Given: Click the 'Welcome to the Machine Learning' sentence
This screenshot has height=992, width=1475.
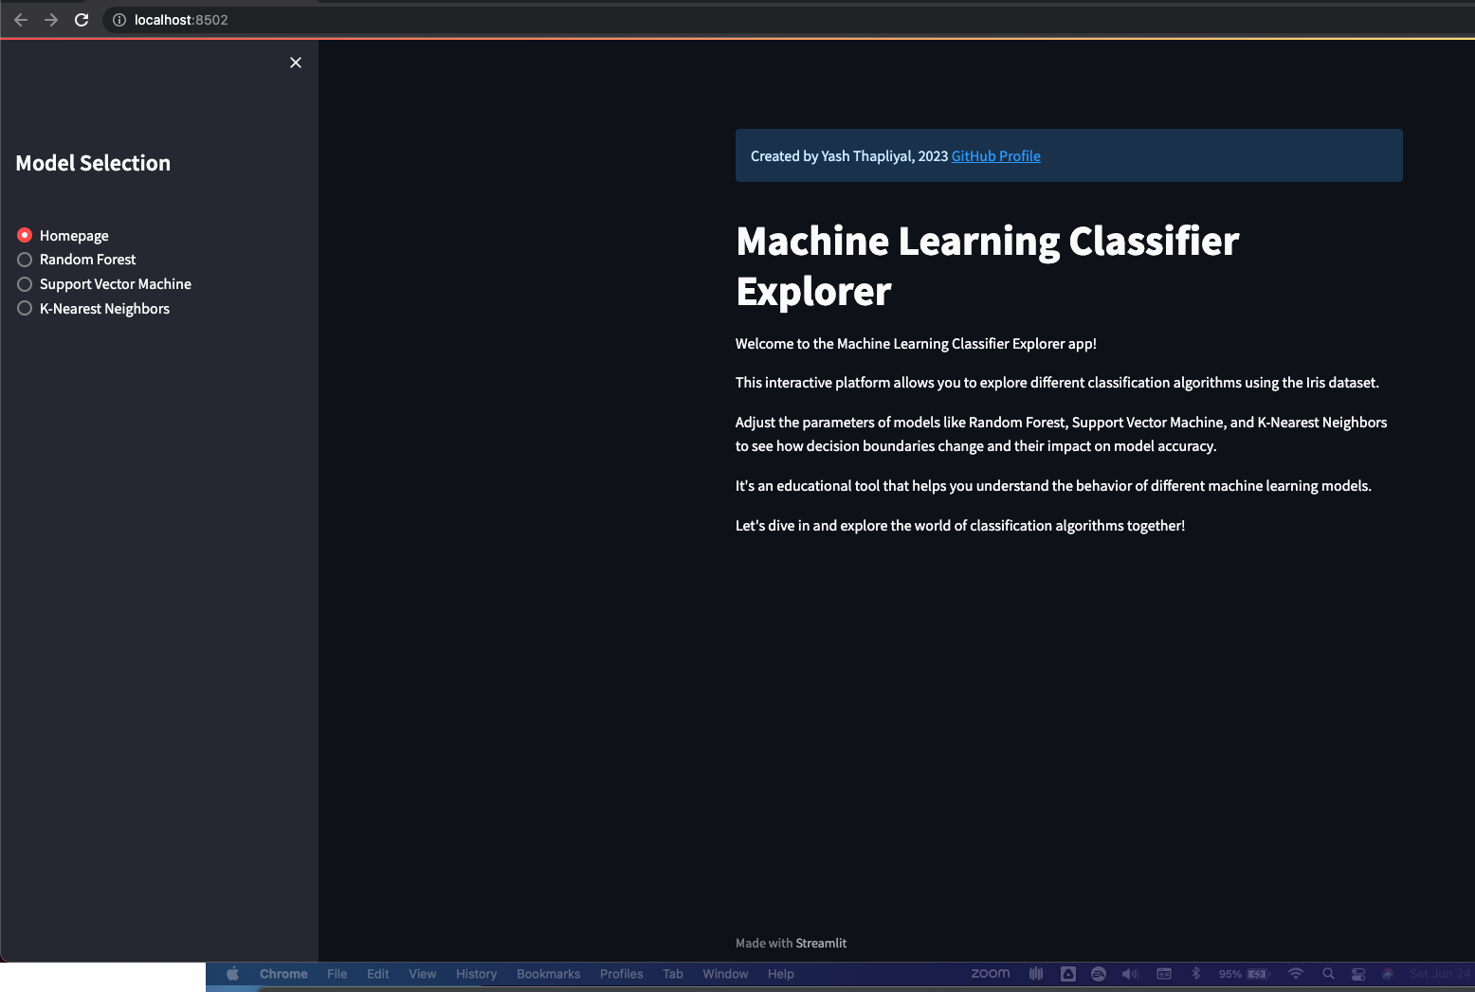Looking at the screenshot, I should click(x=916, y=344).
